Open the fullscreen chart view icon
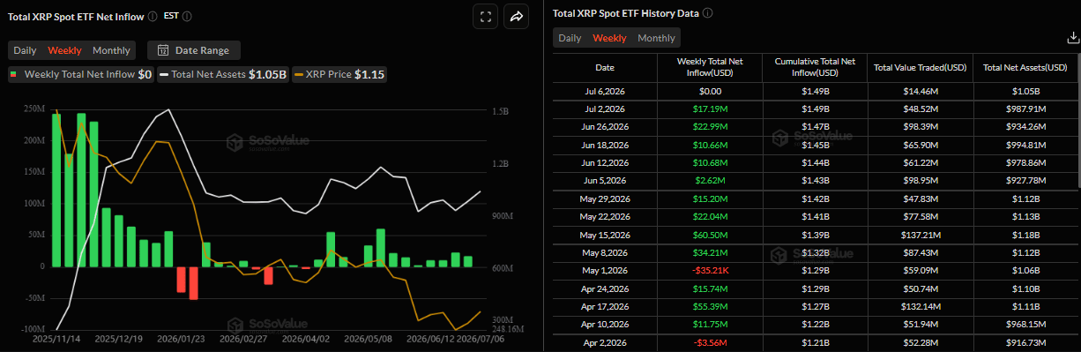The height and width of the screenshot is (352, 1081). tap(485, 16)
